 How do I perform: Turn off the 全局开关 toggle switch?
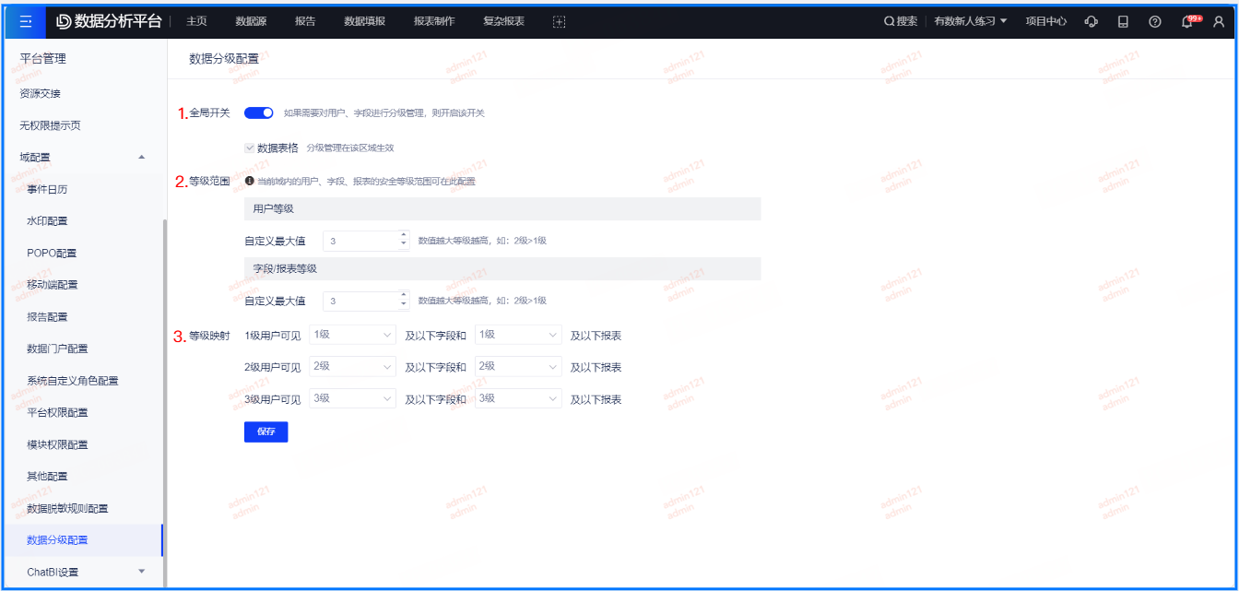259,113
